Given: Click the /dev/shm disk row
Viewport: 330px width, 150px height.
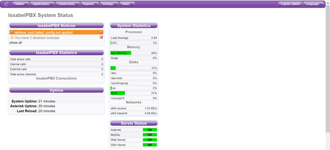Looking at the screenshot, I should (134, 78).
